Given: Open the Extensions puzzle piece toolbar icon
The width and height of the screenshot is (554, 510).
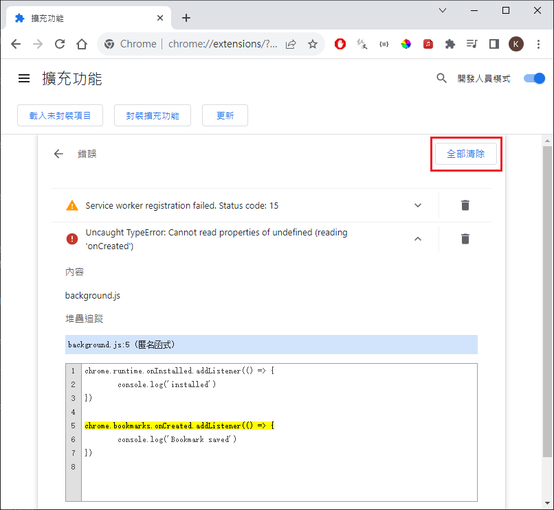Looking at the screenshot, I should pyautogui.click(x=450, y=44).
